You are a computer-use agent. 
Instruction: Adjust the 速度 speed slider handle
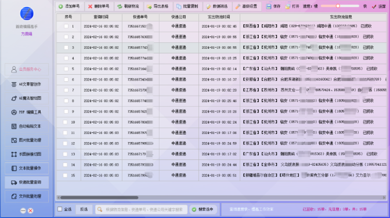click(x=338, y=6)
